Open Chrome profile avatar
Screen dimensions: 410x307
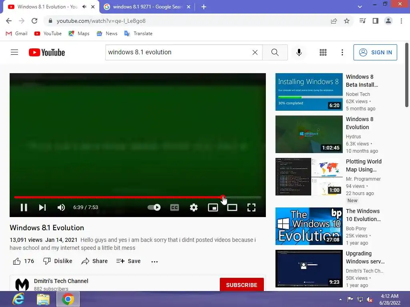(388, 21)
